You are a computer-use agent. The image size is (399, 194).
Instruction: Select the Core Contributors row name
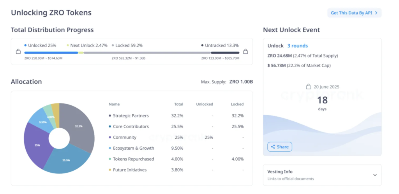[x=131, y=126]
